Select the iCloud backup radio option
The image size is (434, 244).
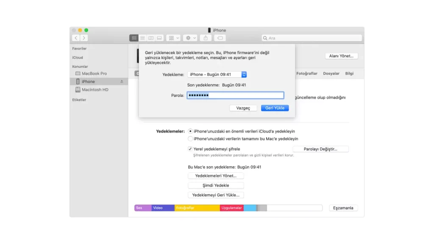(190, 131)
